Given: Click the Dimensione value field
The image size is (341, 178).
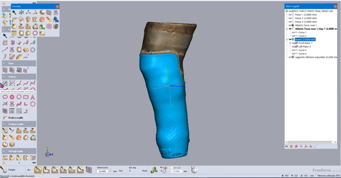Looking at the screenshot, I should (x=102, y=171).
